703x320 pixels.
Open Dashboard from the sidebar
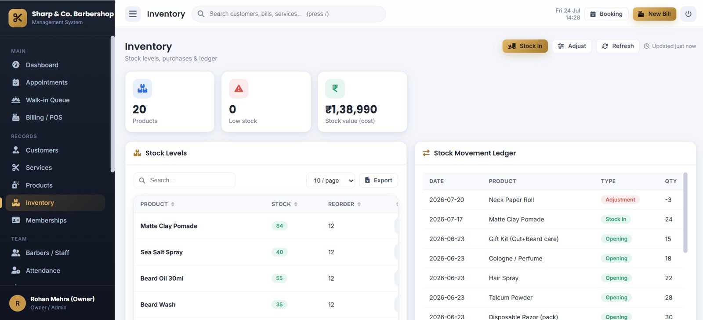point(55,65)
